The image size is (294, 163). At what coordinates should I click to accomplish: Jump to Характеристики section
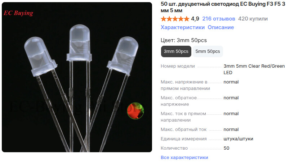coord(182,27)
